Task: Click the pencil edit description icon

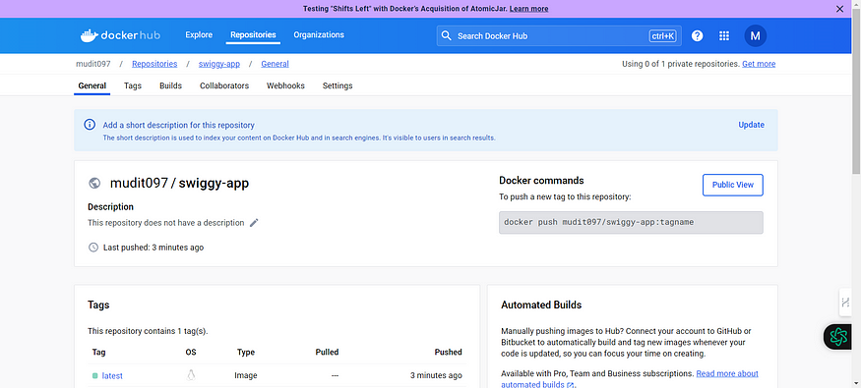Action: click(x=254, y=223)
